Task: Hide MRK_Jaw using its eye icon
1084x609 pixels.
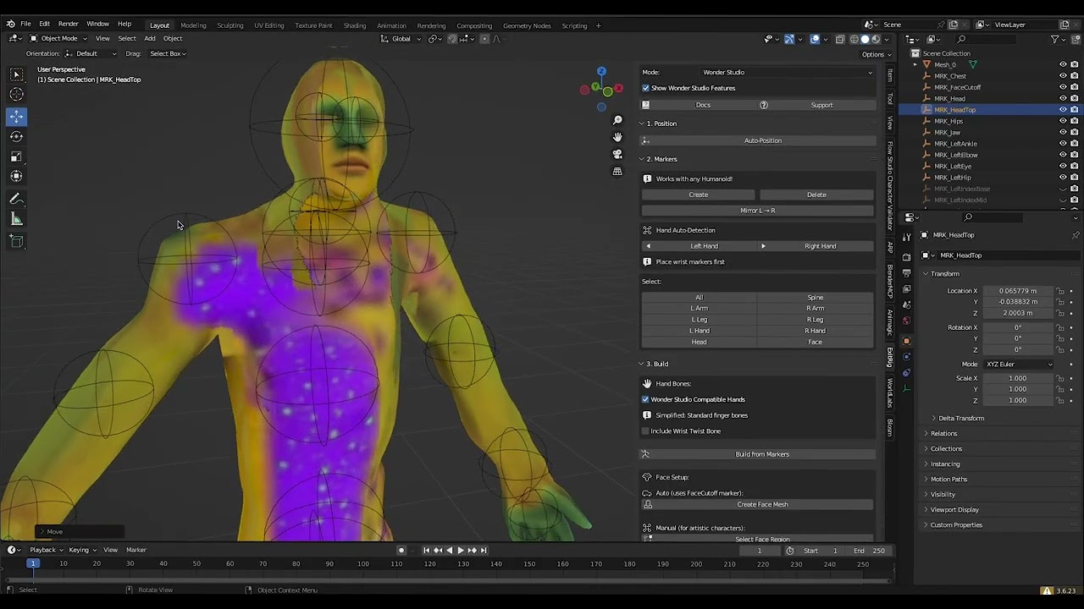Action: pos(1063,132)
